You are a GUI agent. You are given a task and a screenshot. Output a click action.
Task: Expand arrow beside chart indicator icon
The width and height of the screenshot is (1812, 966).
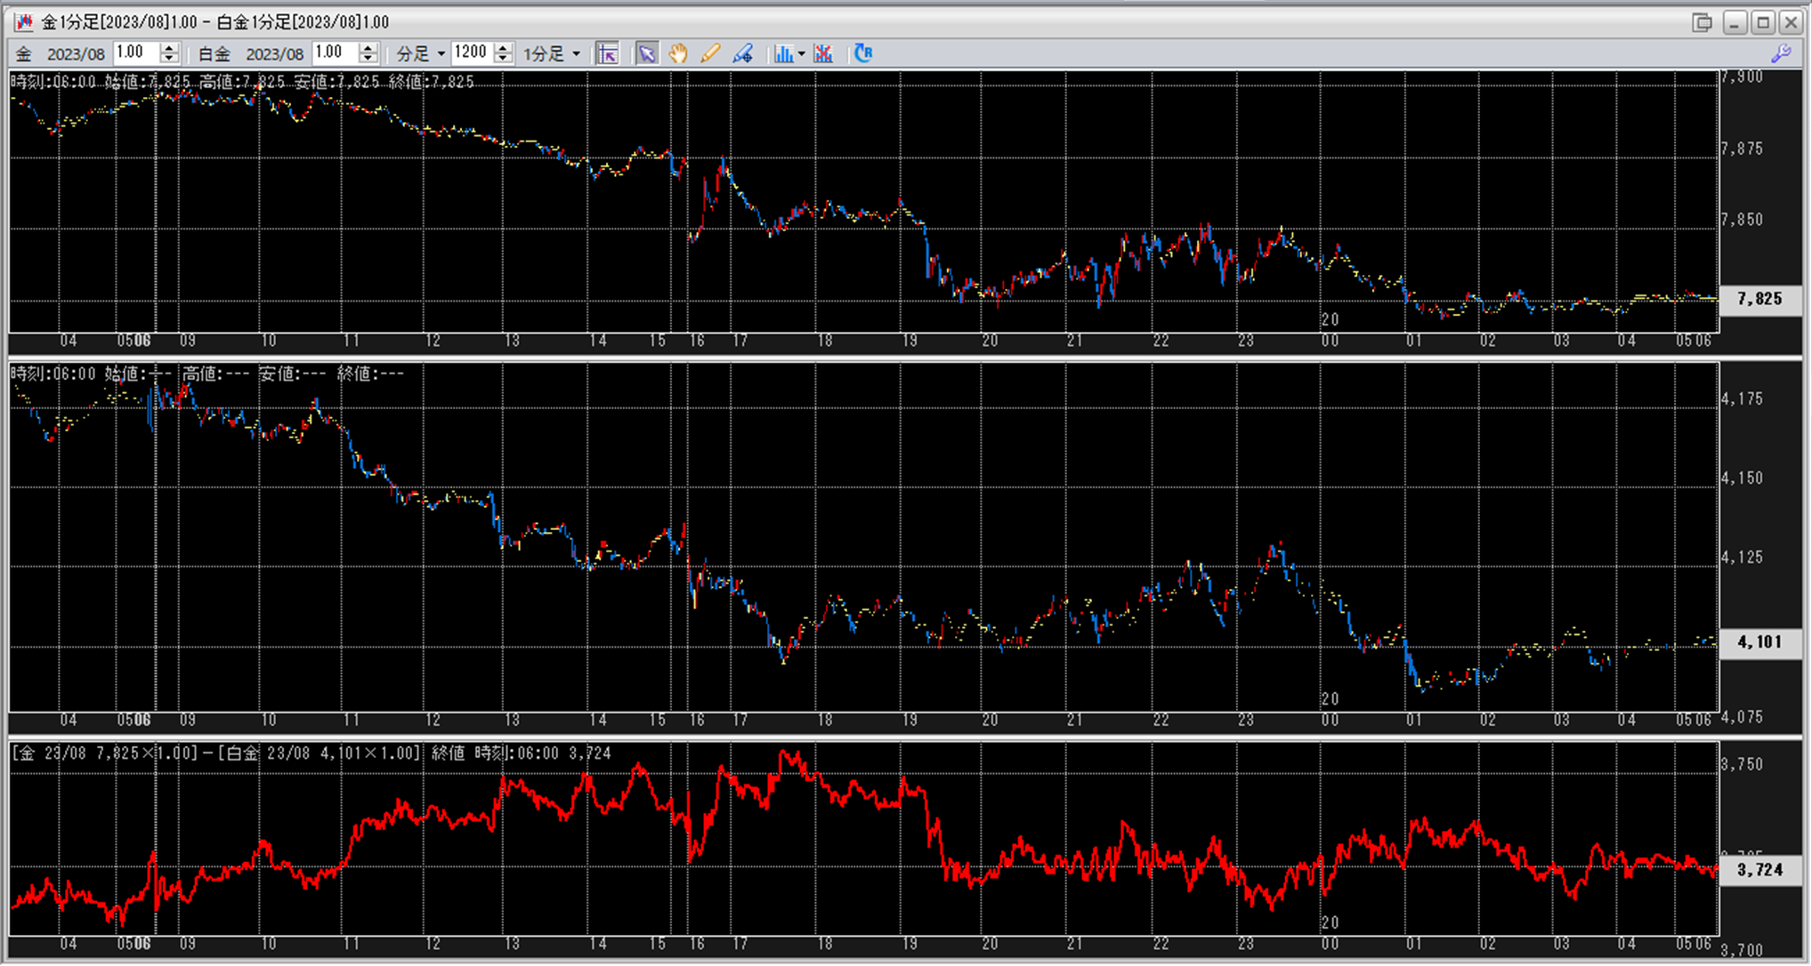[802, 53]
